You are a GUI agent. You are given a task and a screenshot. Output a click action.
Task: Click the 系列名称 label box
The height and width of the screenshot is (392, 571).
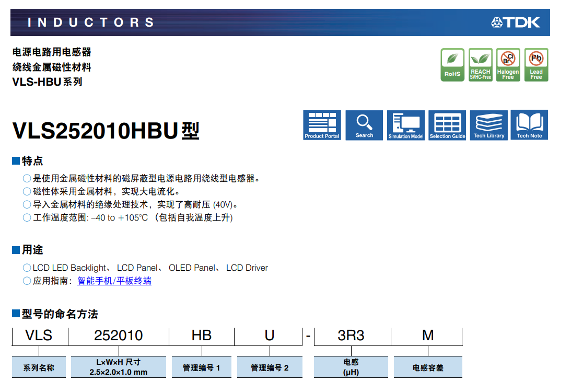coord(39,367)
